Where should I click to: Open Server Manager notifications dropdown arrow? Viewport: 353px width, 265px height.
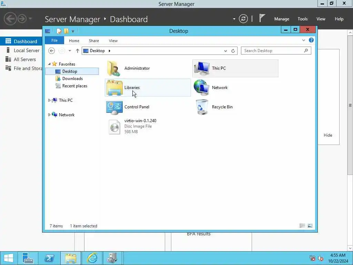(234, 19)
